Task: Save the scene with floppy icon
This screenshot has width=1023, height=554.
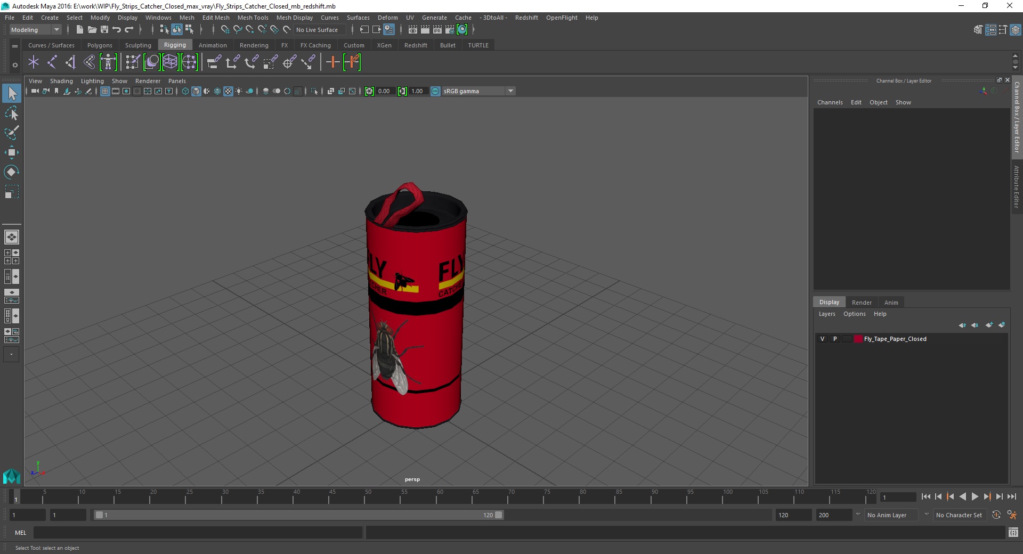Action: [x=104, y=30]
